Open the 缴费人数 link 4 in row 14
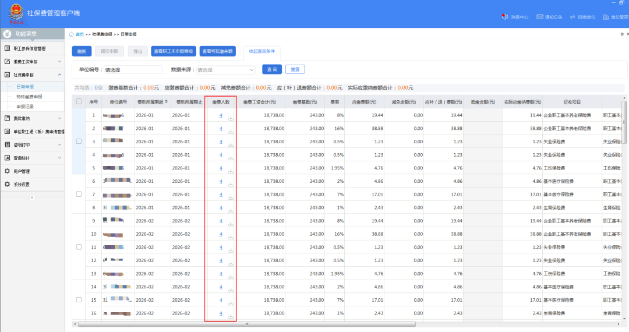629x332 pixels. (221, 287)
